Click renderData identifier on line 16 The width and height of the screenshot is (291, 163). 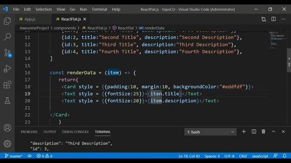[x=81, y=72]
